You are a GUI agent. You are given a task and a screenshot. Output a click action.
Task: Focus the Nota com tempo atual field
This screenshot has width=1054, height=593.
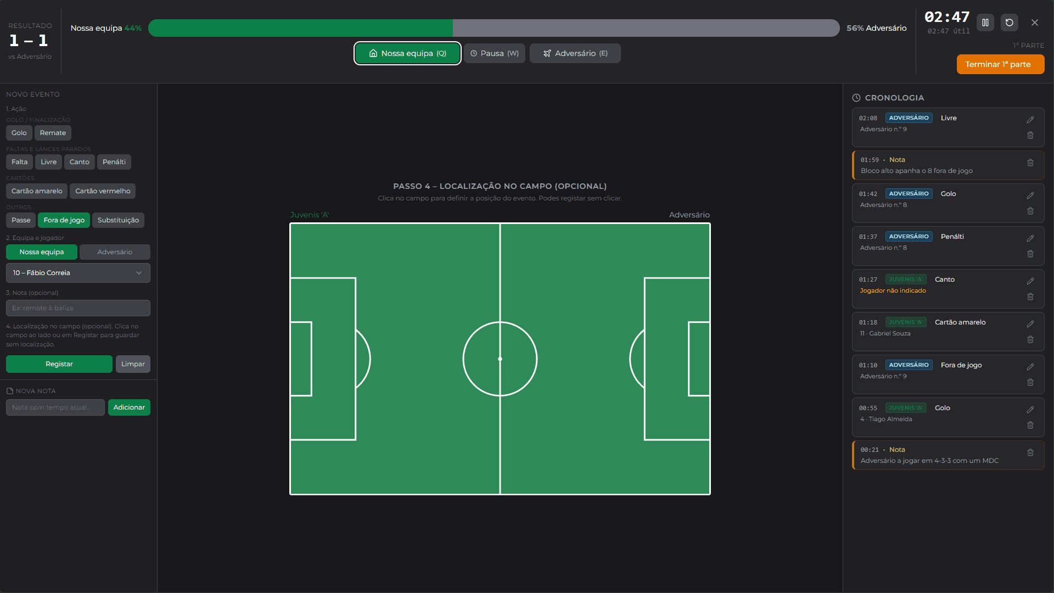click(55, 407)
